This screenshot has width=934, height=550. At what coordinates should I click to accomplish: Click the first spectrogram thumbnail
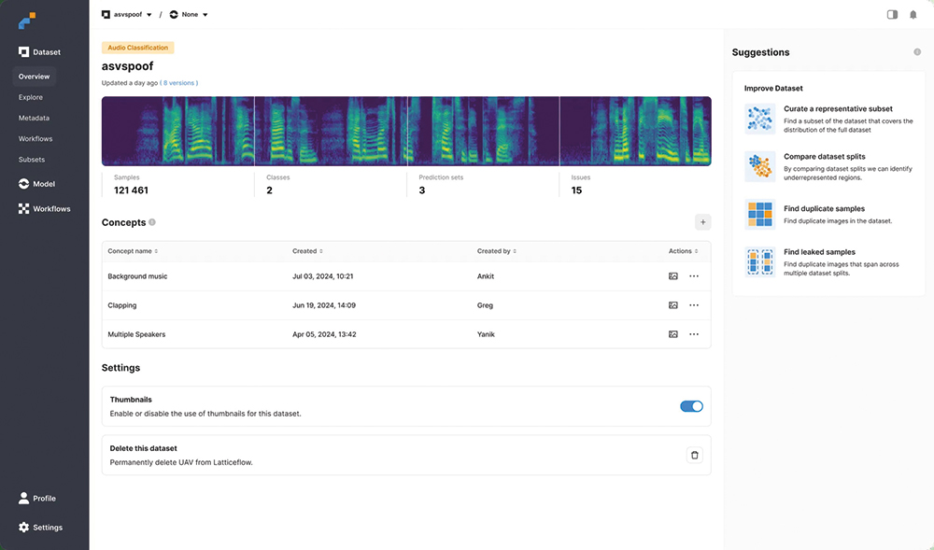click(178, 131)
